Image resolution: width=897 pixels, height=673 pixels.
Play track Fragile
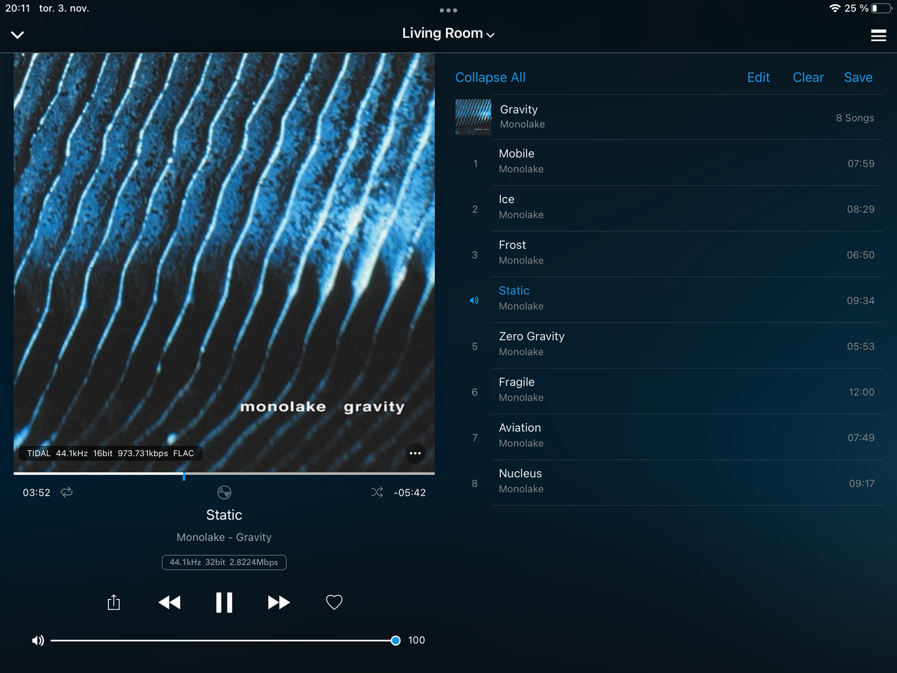point(669,391)
